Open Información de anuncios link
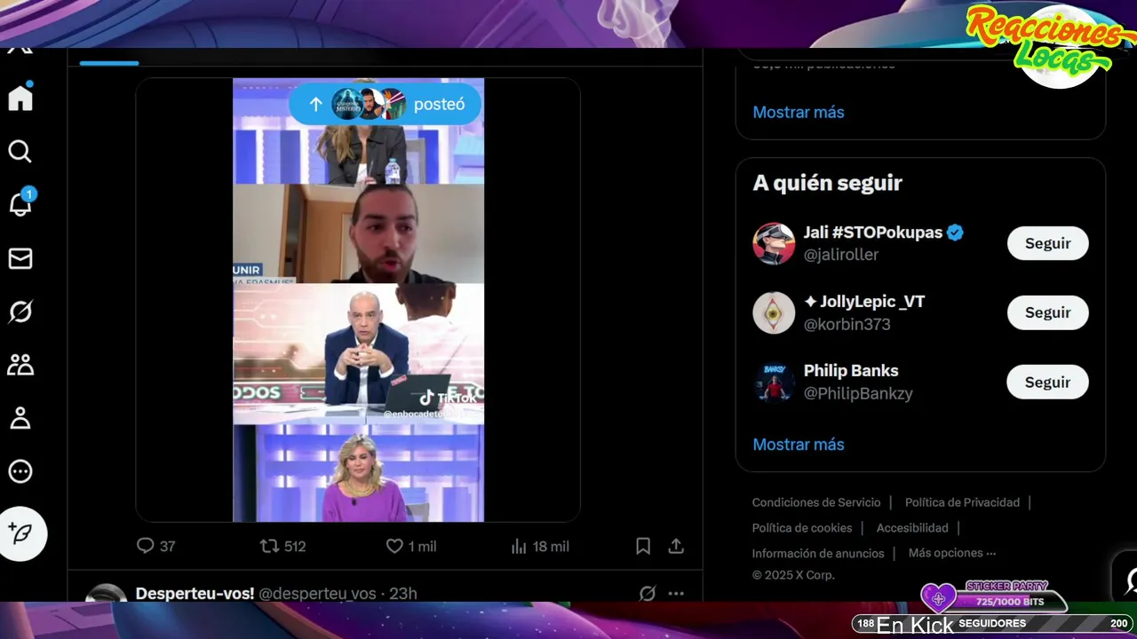Screen dimensions: 1137x639 click(x=818, y=554)
